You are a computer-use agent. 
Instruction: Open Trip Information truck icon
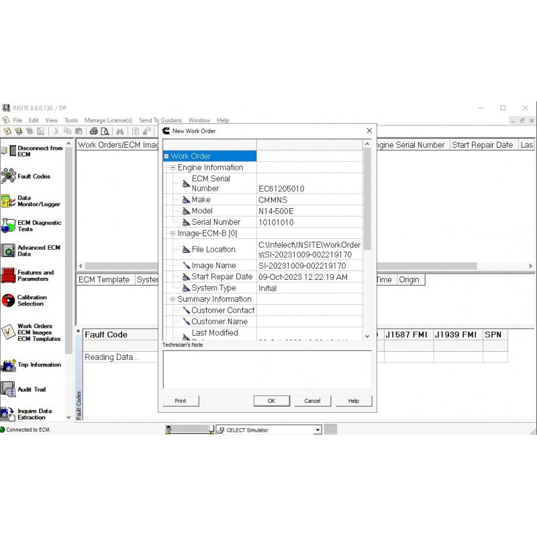click(x=8, y=364)
